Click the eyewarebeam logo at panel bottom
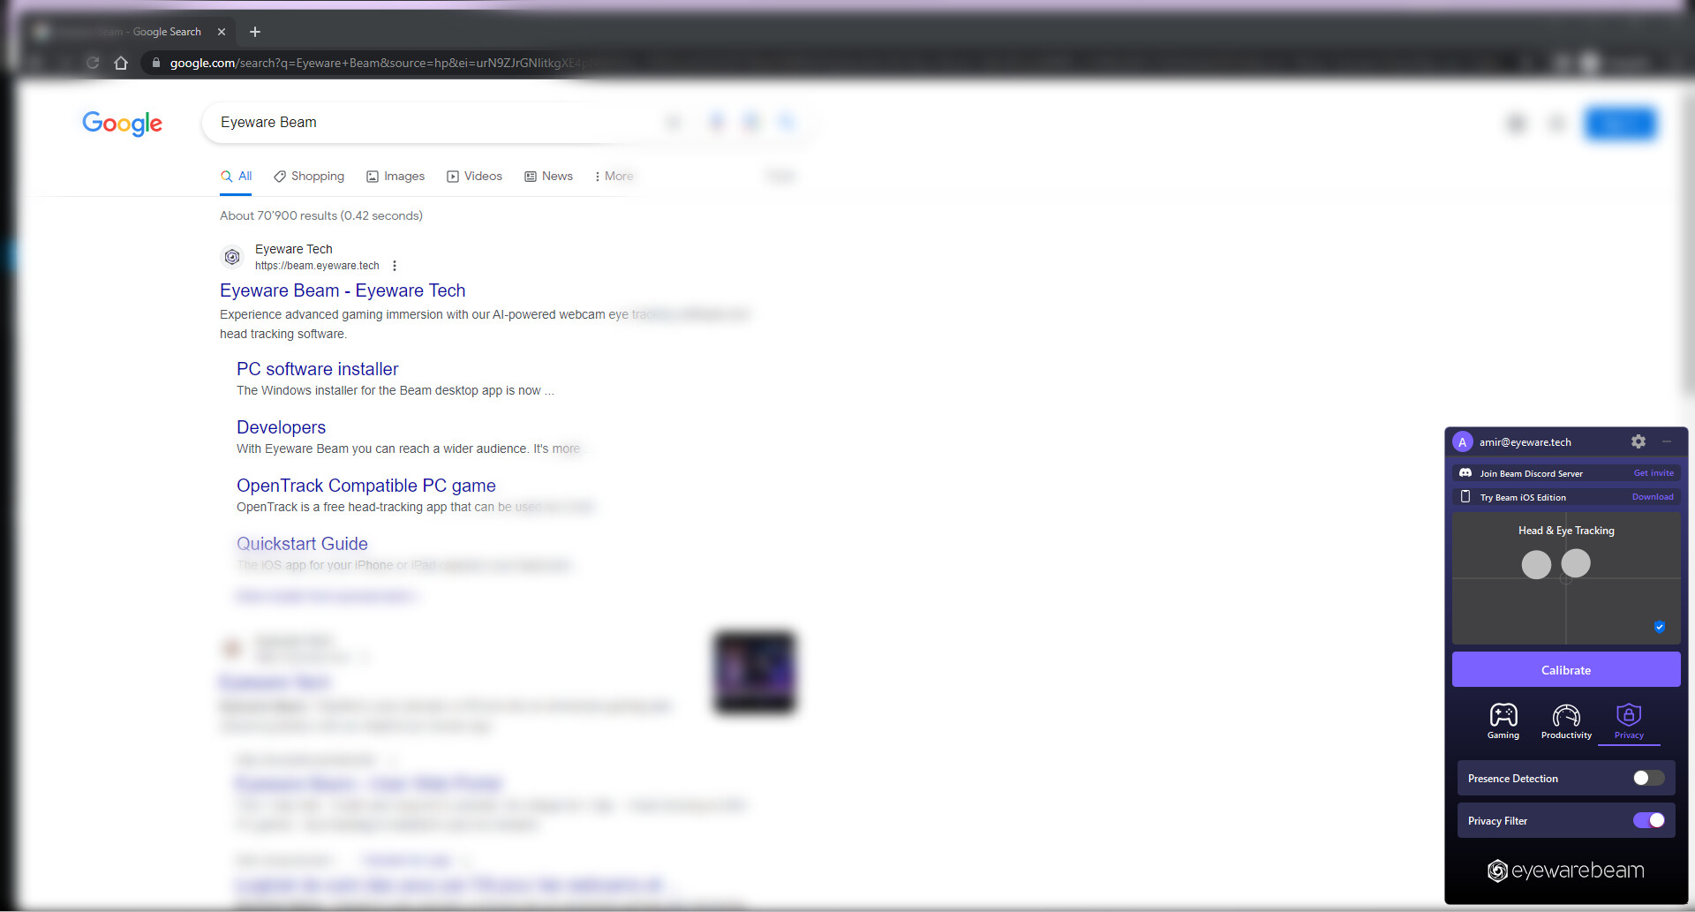Viewport: 1695px width, 912px height. [1565, 871]
